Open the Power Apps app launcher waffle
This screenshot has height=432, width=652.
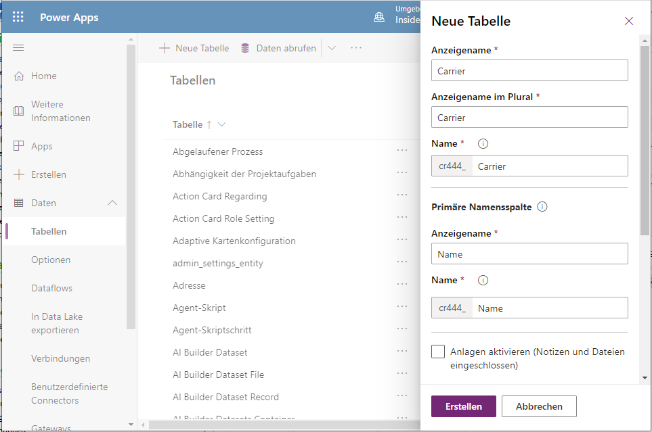tap(18, 18)
